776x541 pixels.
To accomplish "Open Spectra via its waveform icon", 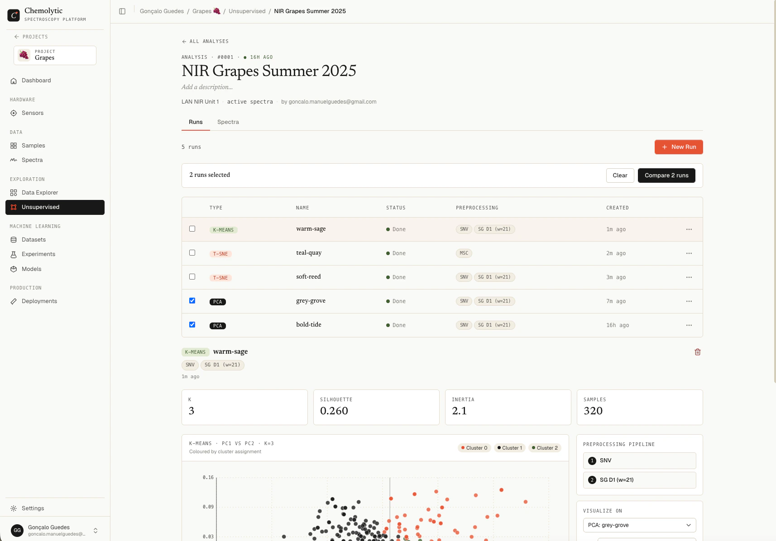I will pyautogui.click(x=14, y=160).
